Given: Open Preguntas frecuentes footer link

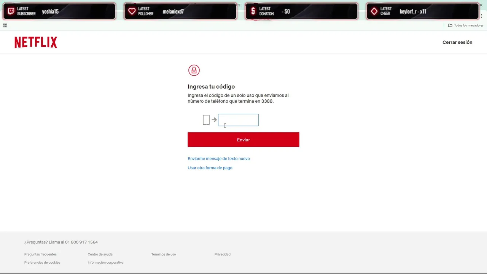Looking at the screenshot, I should [40, 254].
